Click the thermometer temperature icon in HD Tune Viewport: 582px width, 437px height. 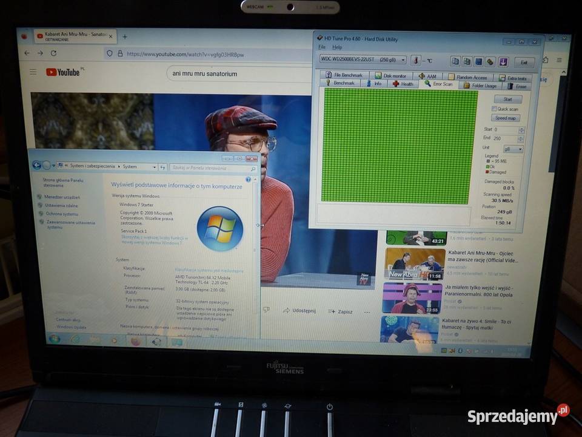click(x=416, y=61)
